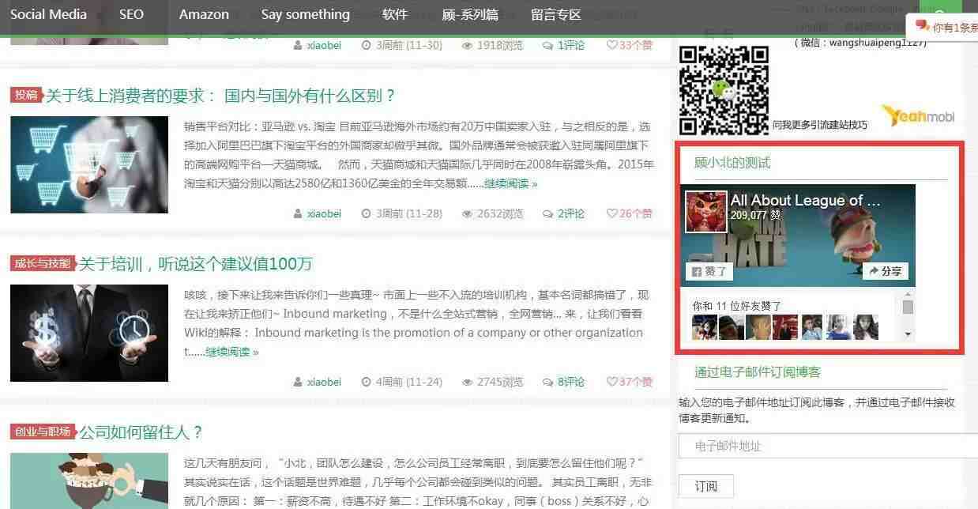This screenshot has width=978, height=509.
Task: Click 问我更多引流建站技巧 caption
Action: pos(819,125)
